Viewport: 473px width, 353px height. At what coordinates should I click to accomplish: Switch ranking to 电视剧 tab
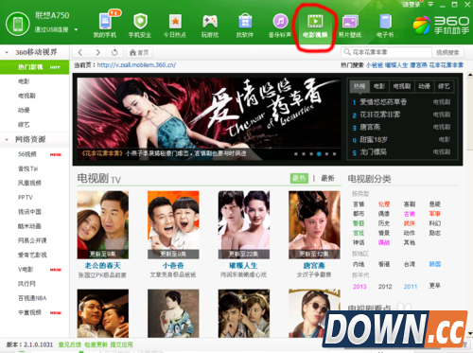pyautogui.click(x=402, y=86)
